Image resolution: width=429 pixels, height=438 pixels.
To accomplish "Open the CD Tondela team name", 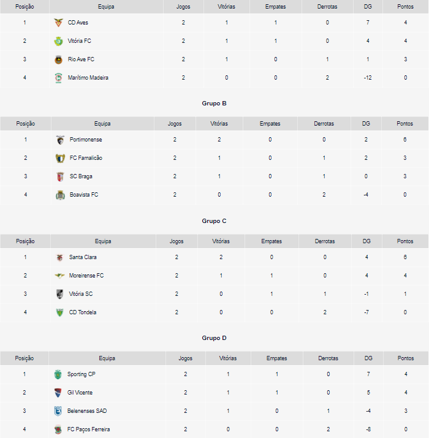I will coord(83,312).
